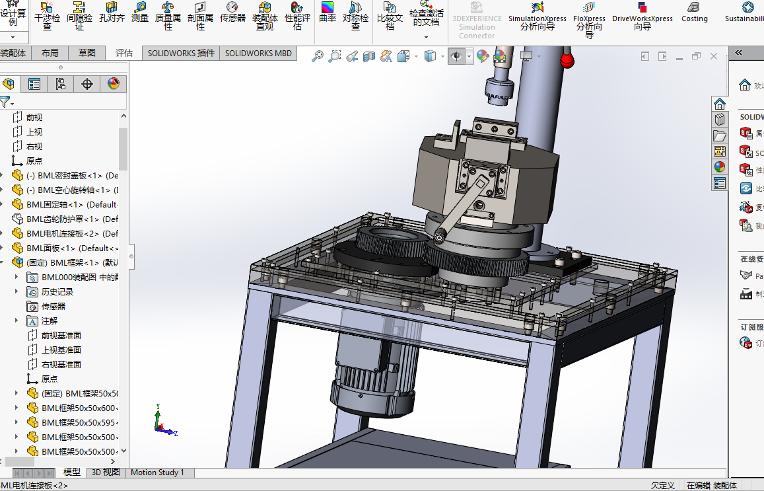Expand the BML固定轴<1> tree node
The height and width of the screenshot is (491, 764).
tap(3, 204)
